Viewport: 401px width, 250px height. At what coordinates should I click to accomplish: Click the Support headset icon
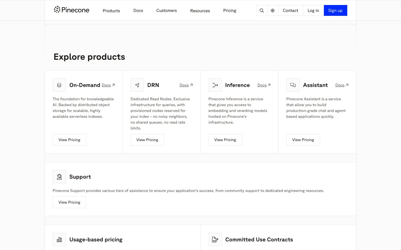[59, 177]
